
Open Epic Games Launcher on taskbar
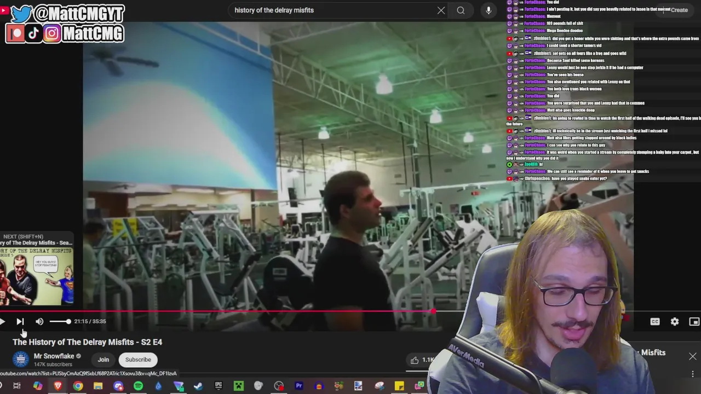click(x=219, y=386)
